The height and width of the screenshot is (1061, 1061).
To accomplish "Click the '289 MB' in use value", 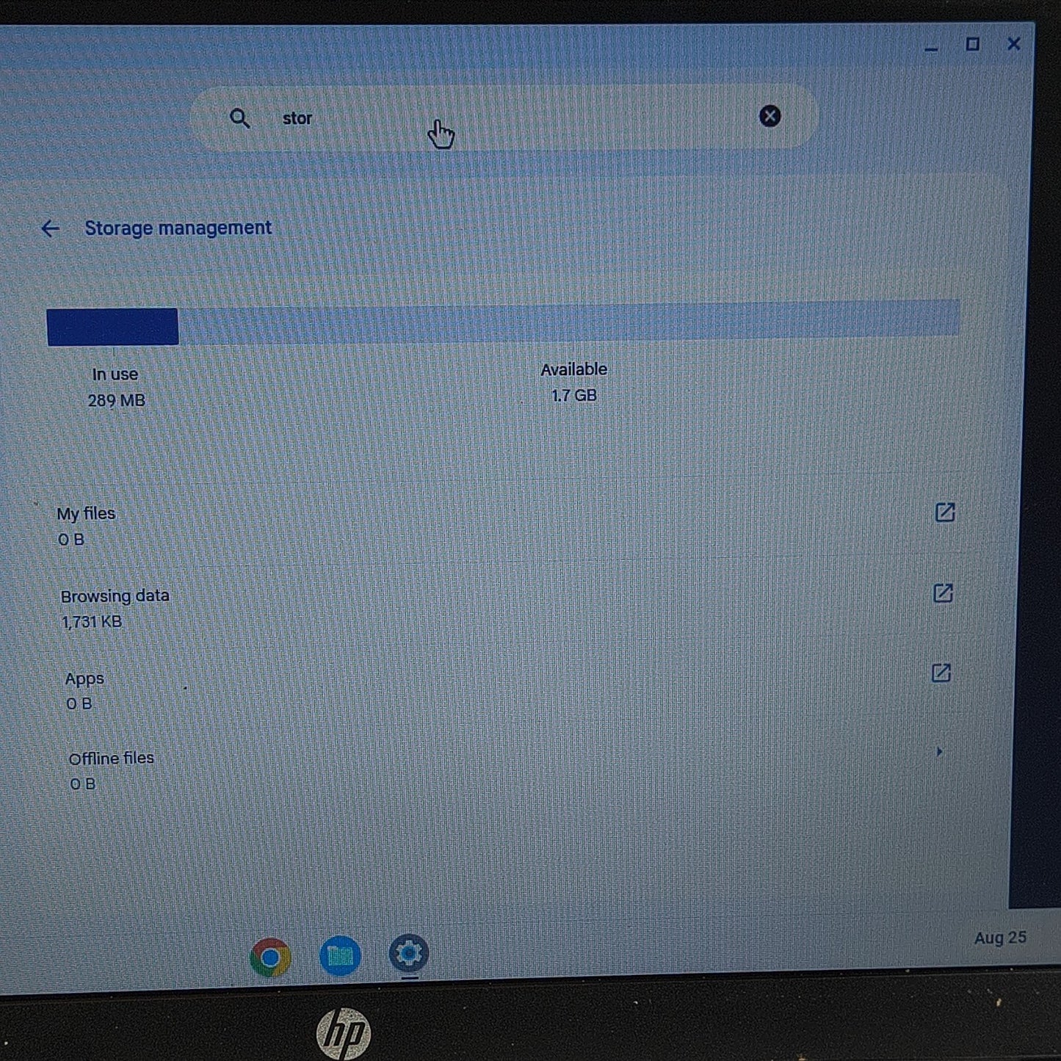I will (117, 401).
